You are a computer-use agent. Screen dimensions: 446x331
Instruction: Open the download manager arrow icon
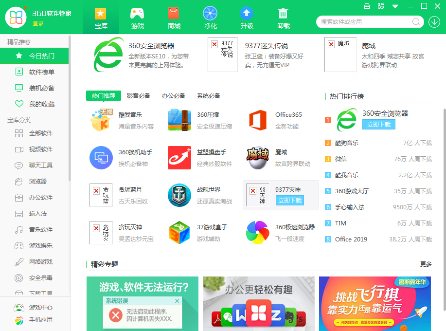pos(434,21)
